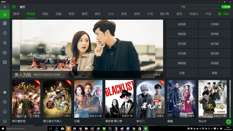Image resolution: width=233 pixels, height=131 pixels.
Task: Open the 美人为馅 featured banner
Action: [87, 49]
